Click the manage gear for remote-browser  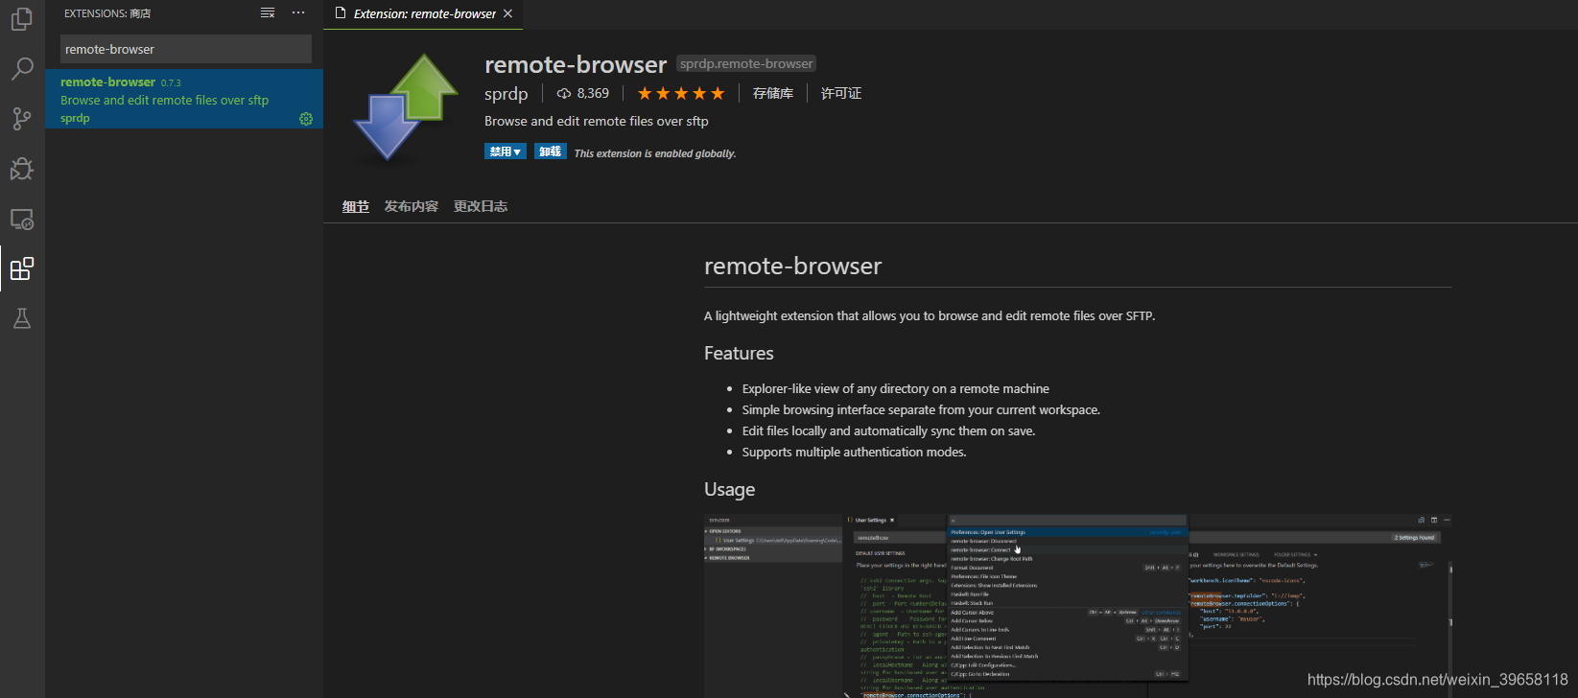pos(306,119)
